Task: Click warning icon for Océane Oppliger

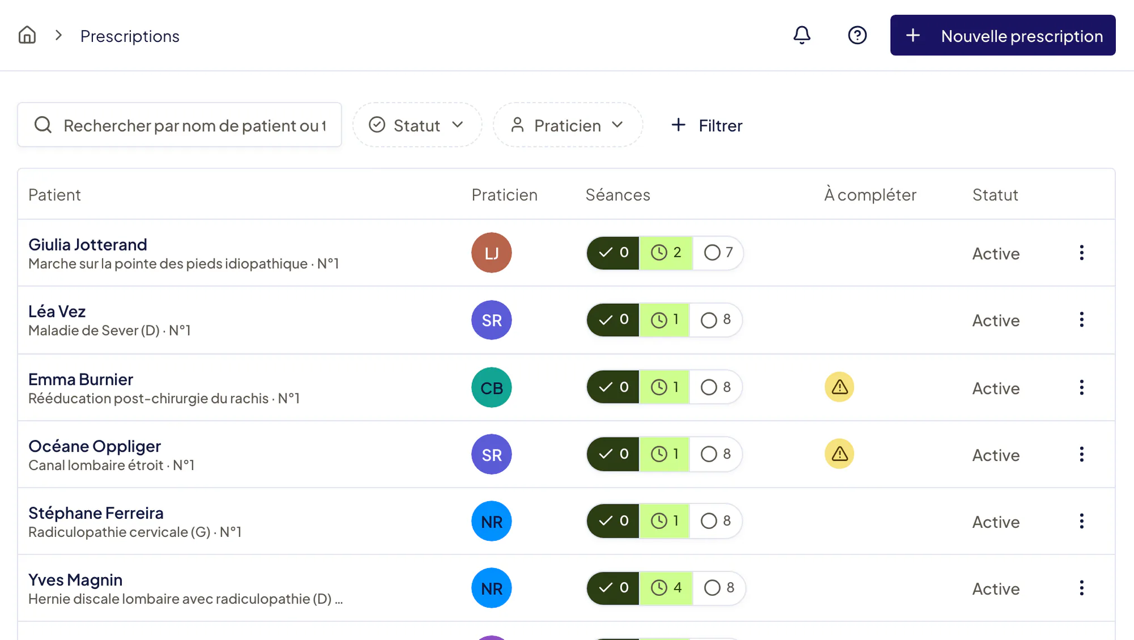Action: tap(839, 454)
